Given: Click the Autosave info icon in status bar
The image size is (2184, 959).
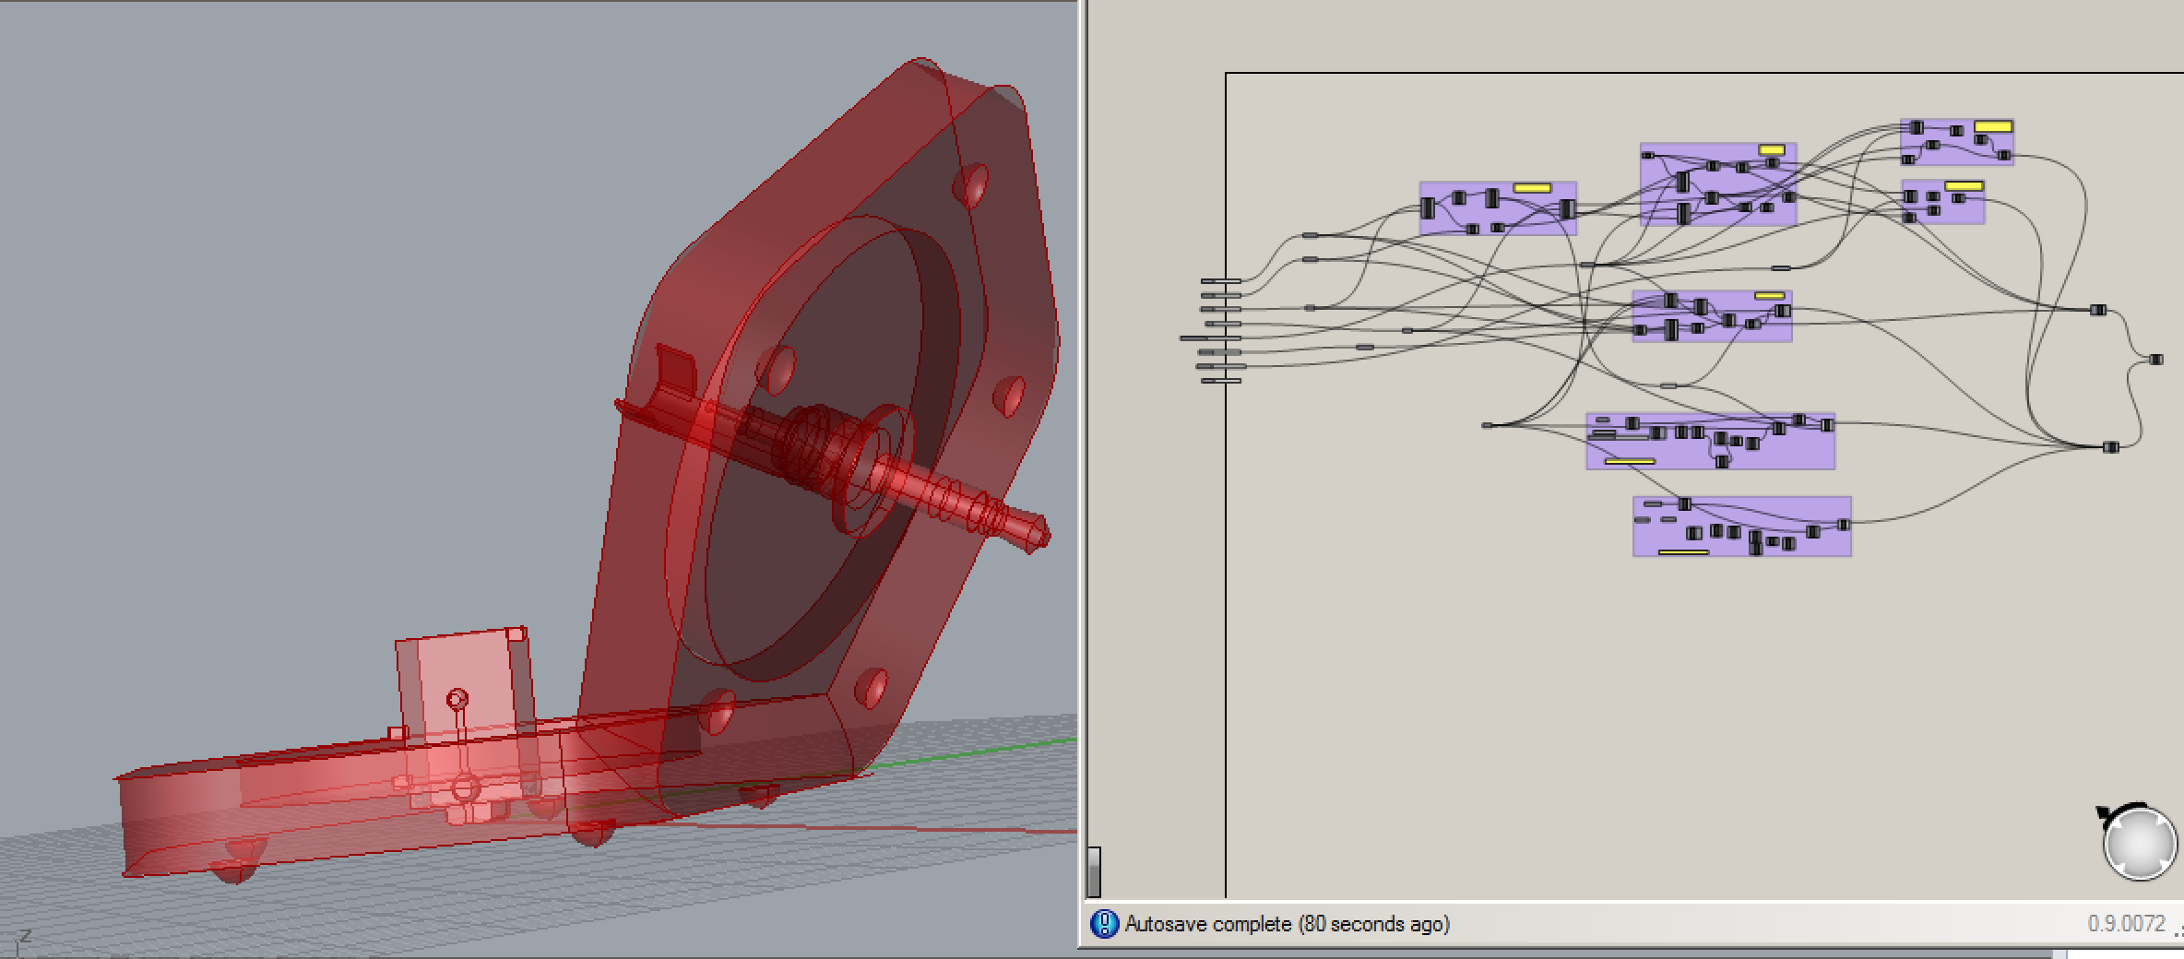Looking at the screenshot, I should pyautogui.click(x=1104, y=924).
